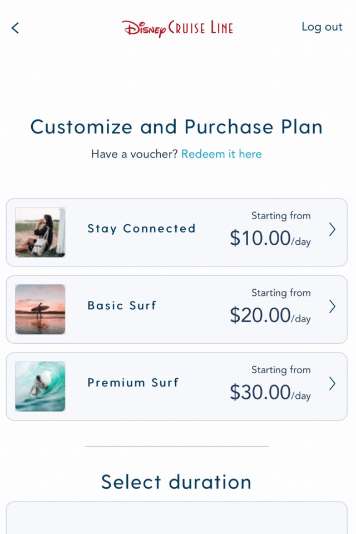Tap the Disney Cruise Line logo
The width and height of the screenshot is (356, 534).
[x=177, y=27]
